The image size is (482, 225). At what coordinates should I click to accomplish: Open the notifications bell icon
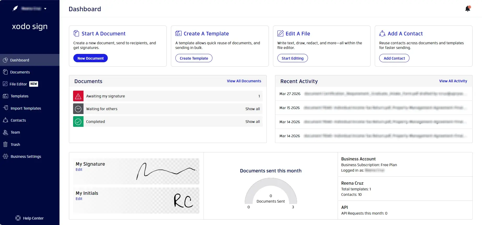(x=468, y=9)
